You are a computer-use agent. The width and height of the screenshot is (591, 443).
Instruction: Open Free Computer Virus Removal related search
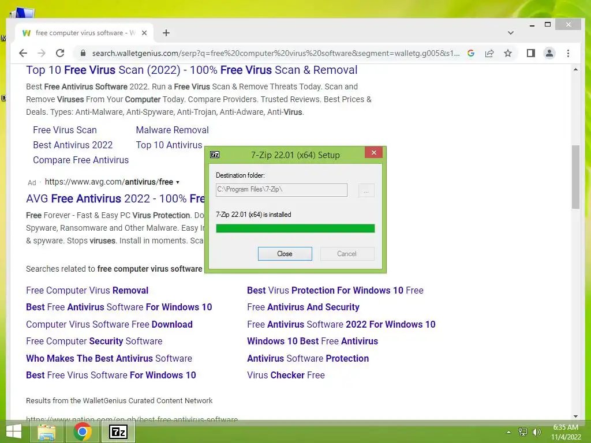87,291
